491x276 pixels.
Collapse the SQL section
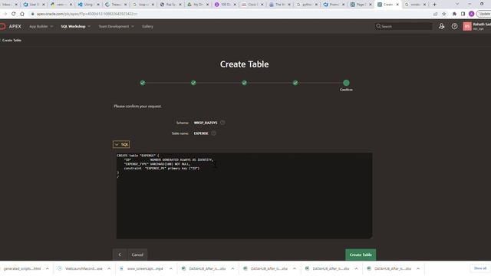click(x=121, y=144)
